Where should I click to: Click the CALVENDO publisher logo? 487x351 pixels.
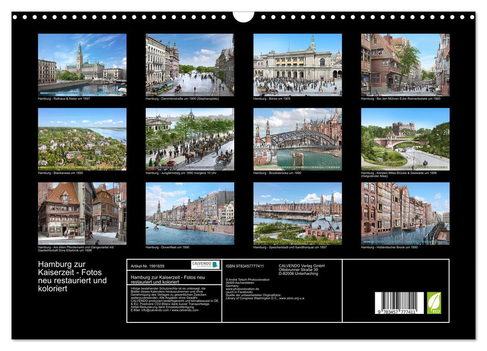click(x=202, y=265)
